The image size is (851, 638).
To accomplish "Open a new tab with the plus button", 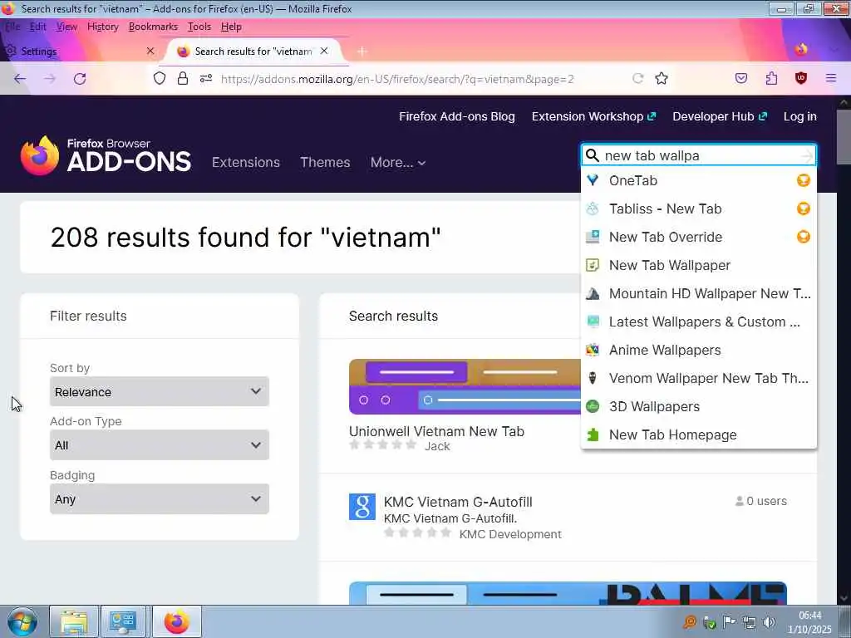I will click(x=362, y=52).
